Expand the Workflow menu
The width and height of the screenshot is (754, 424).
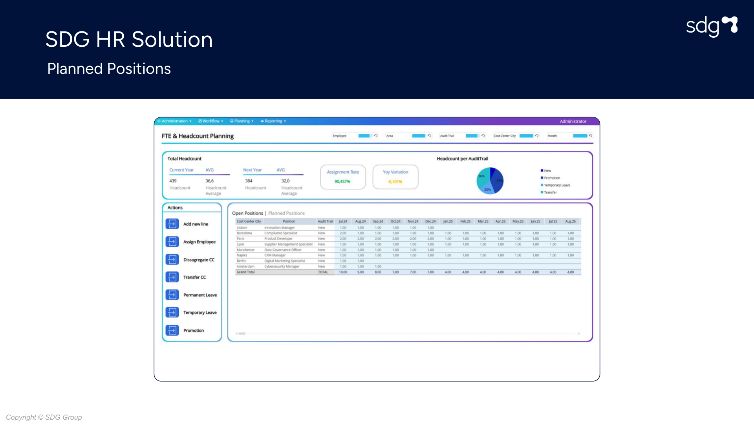pos(211,121)
